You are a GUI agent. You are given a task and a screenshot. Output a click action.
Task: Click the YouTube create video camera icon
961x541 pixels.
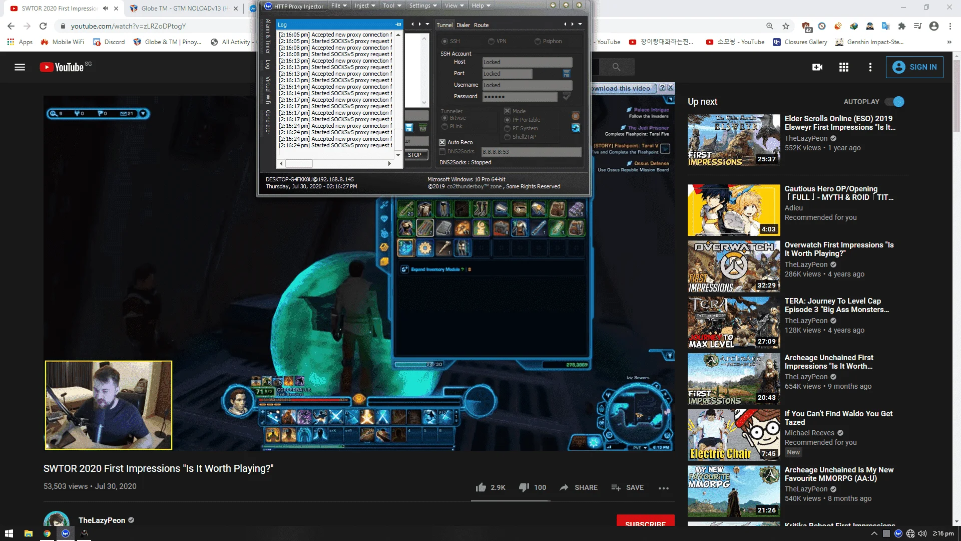(817, 67)
